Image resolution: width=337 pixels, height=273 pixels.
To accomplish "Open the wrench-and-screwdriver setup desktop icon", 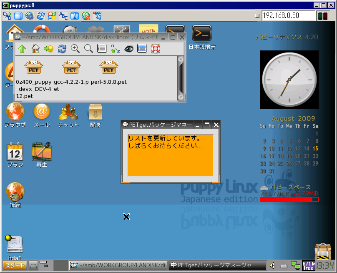I will tap(122, 29).
